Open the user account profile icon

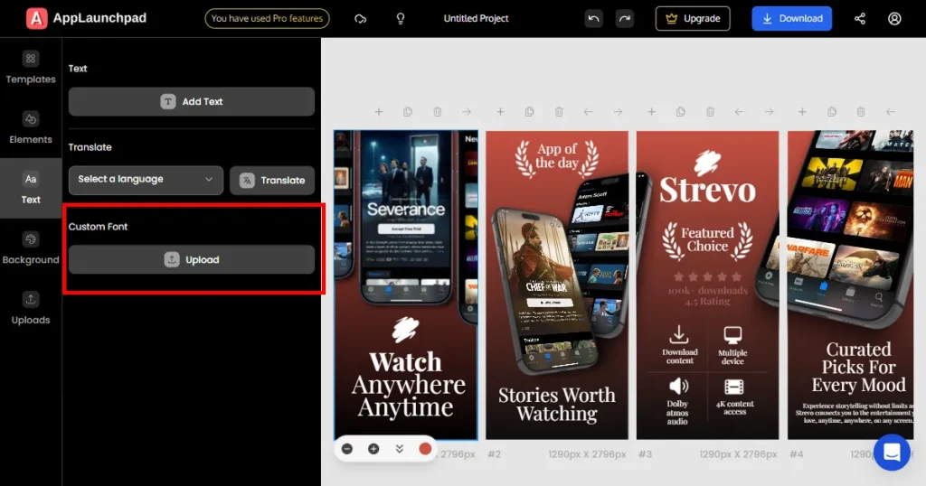click(x=894, y=18)
